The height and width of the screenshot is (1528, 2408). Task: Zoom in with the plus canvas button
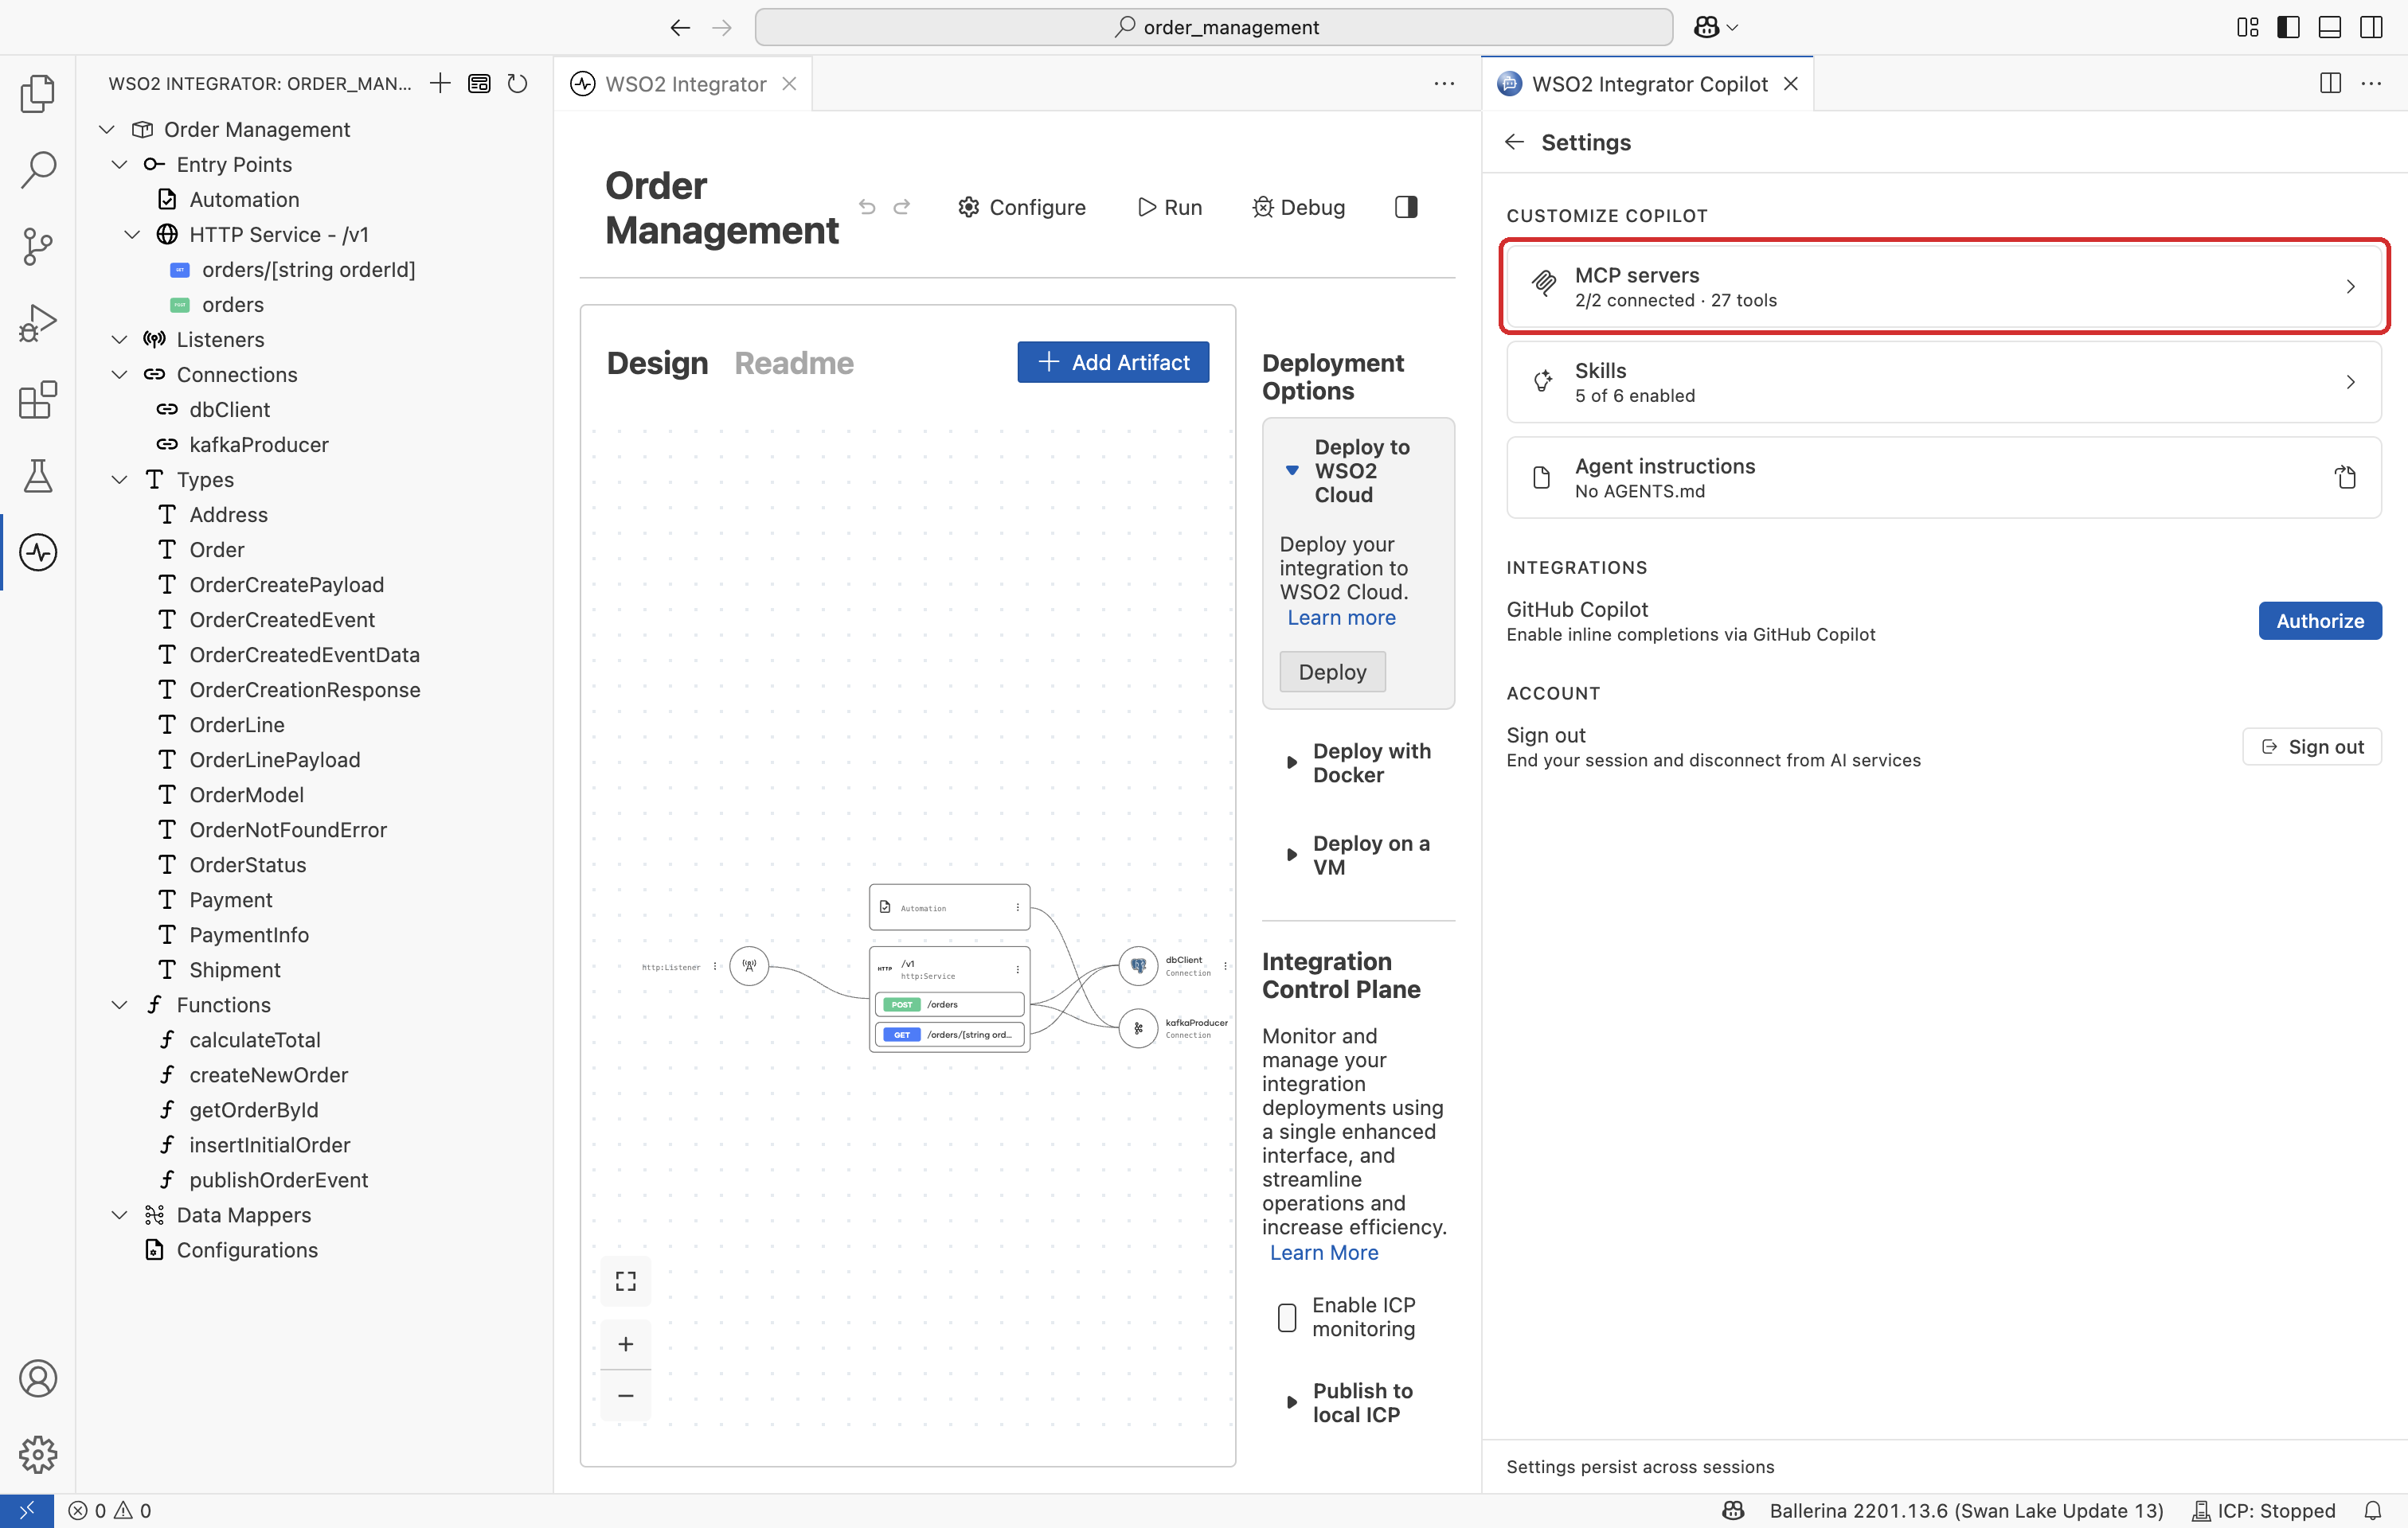[626, 1344]
